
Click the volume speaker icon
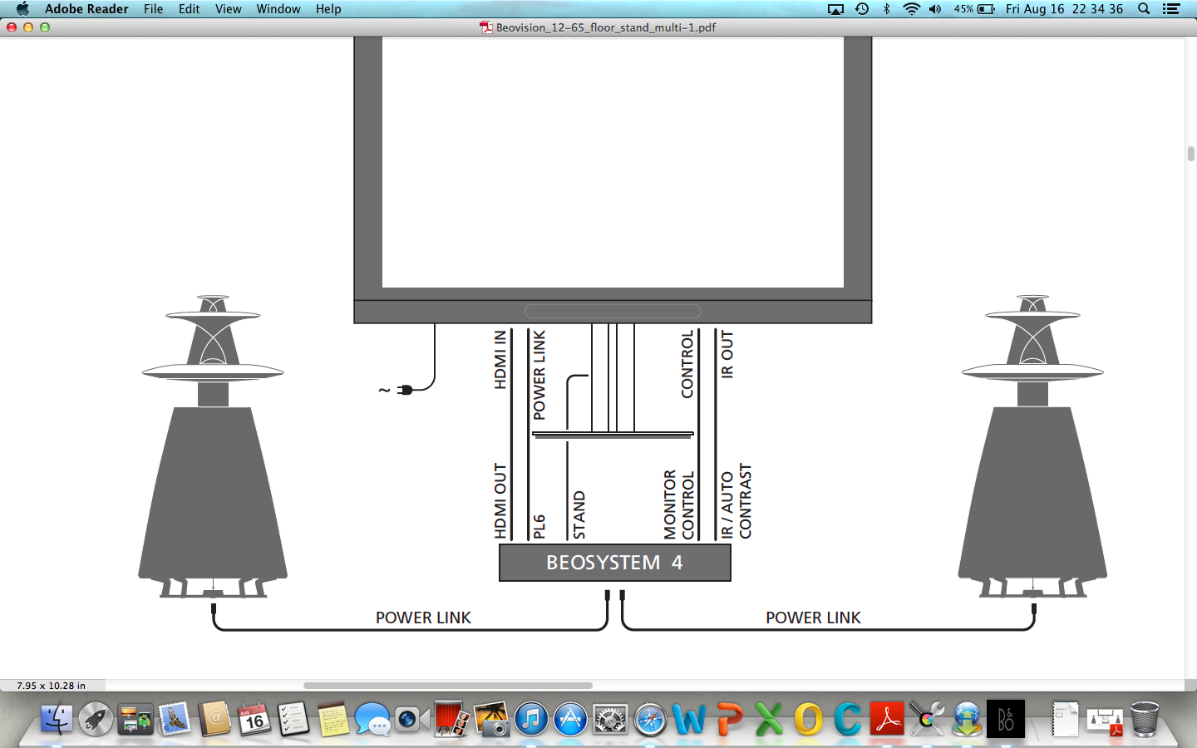click(x=935, y=9)
